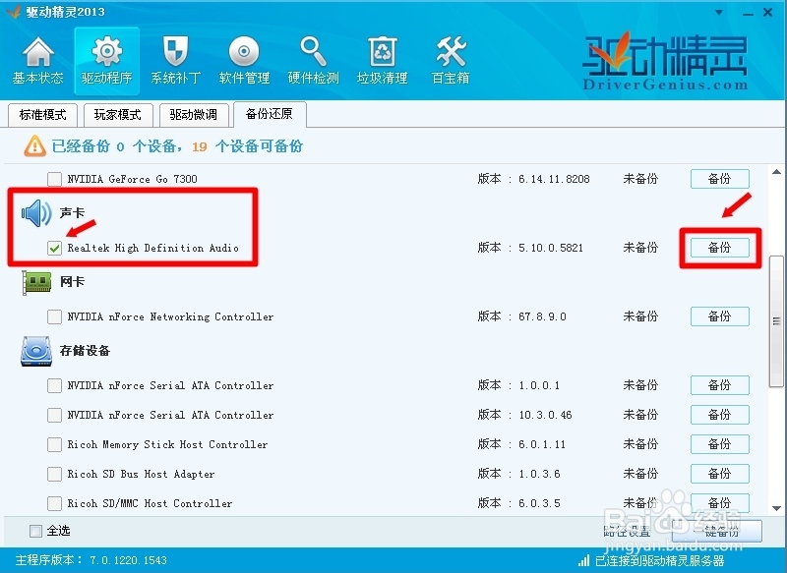
Task: Select the 备份还原 tab
Action: click(270, 114)
